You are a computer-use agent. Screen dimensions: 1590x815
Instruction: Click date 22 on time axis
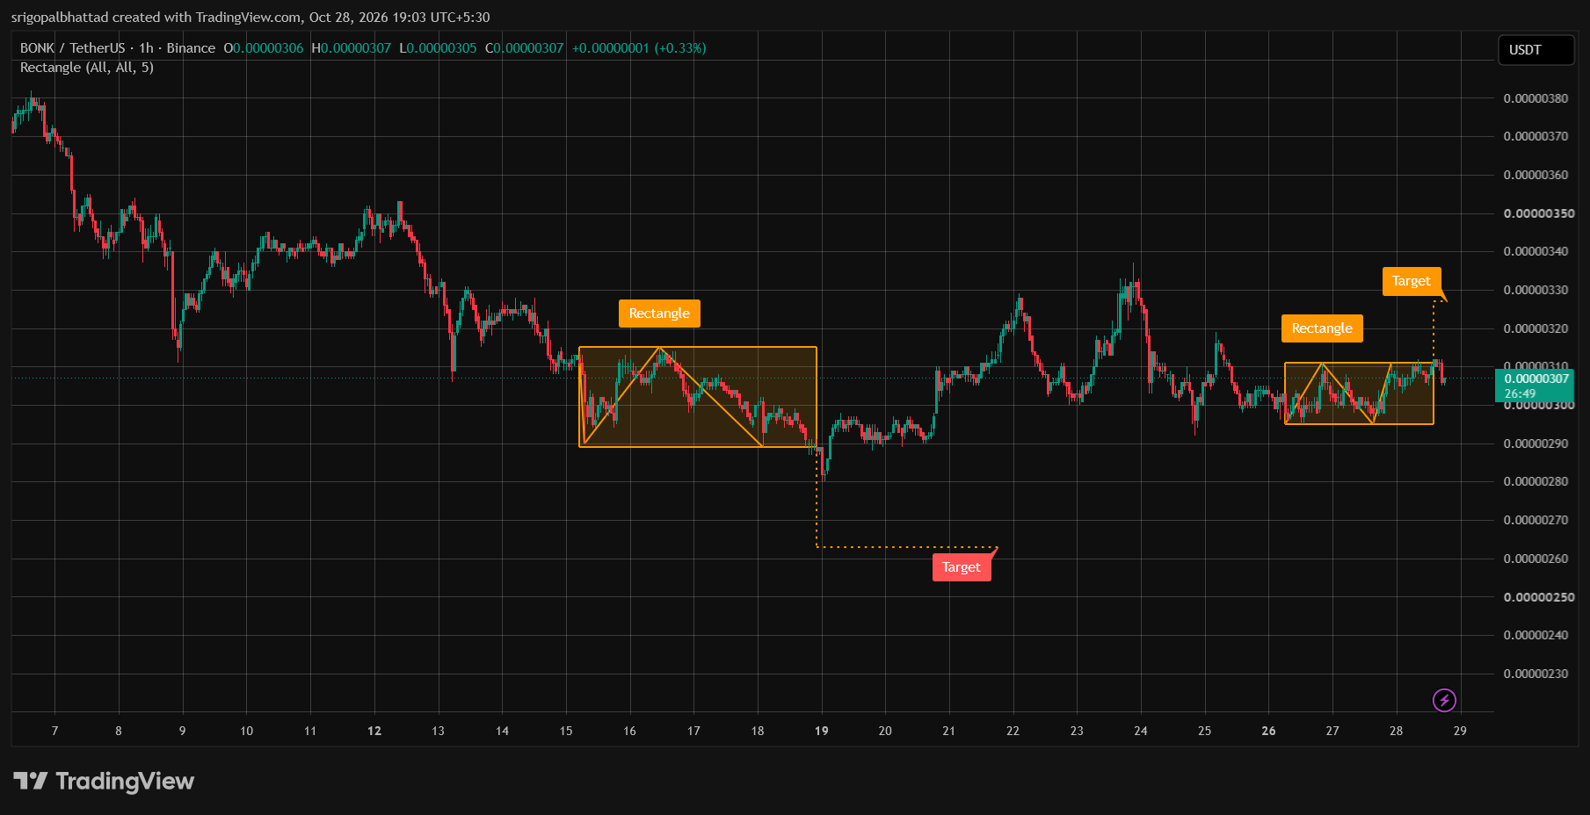(1013, 731)
